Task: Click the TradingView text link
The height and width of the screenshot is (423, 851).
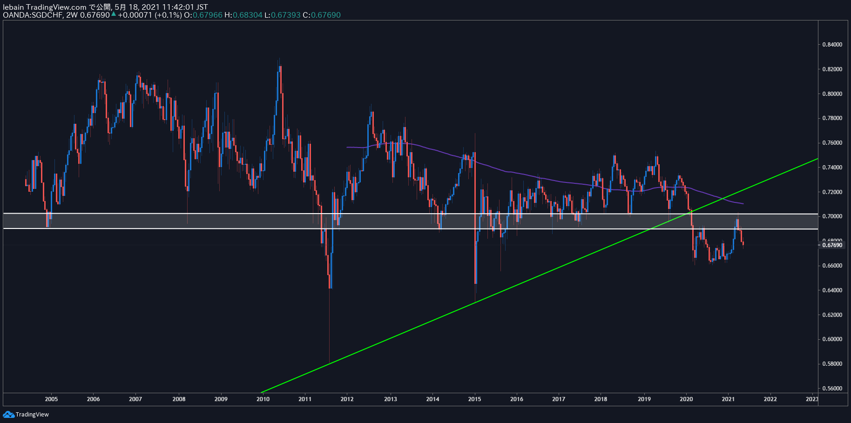Action: (x=32, y=414)
